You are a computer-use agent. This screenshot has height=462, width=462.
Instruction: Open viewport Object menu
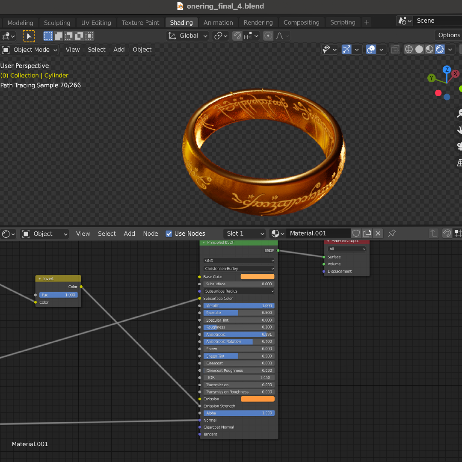point(142,50)
